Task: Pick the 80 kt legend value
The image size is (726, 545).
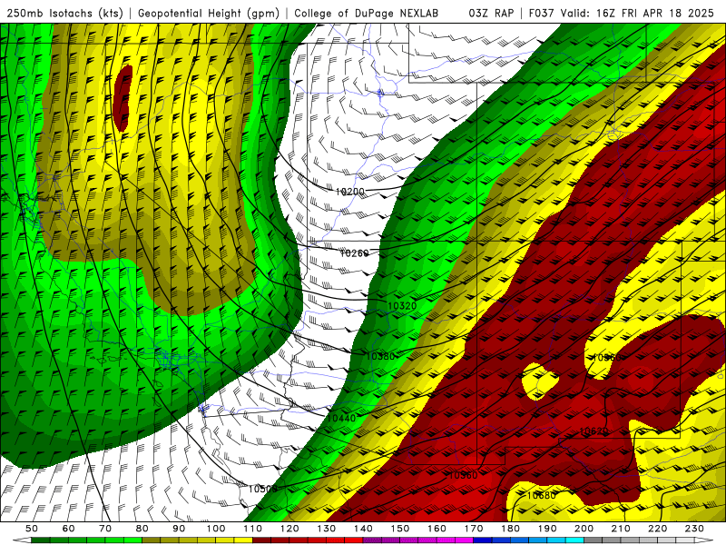Action: click(142, 529)
